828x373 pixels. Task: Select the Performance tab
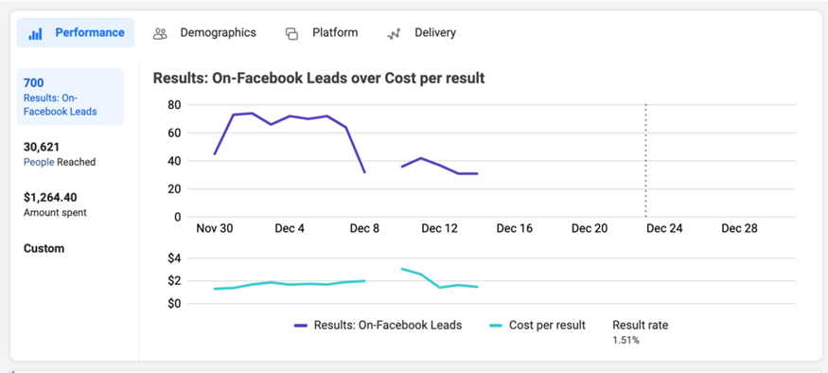pos(76,33)
